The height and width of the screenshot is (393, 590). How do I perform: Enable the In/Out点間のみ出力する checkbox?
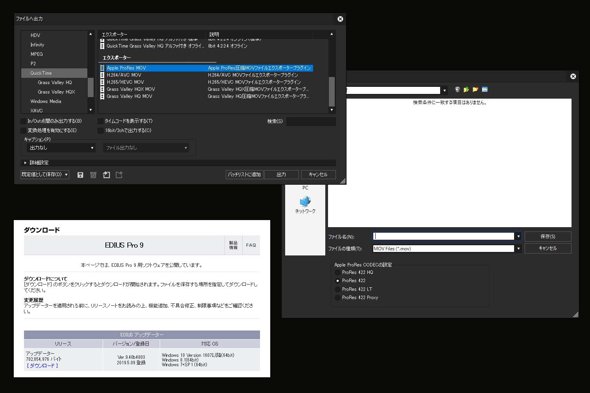[x=23, y=121]
